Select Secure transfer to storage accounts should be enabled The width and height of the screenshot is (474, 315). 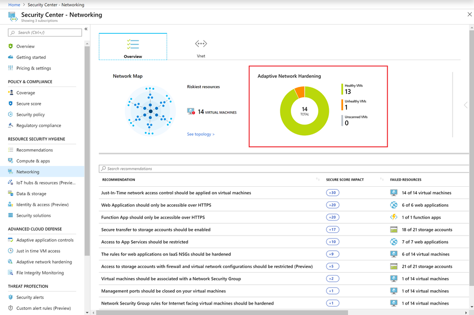click(x=284, y=229)
